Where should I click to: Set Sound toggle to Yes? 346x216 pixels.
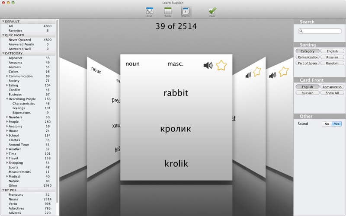coord(336,124)
